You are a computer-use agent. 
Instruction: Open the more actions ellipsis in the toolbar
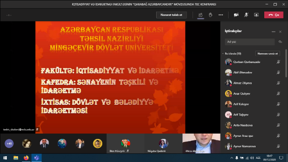pos(221,15)
